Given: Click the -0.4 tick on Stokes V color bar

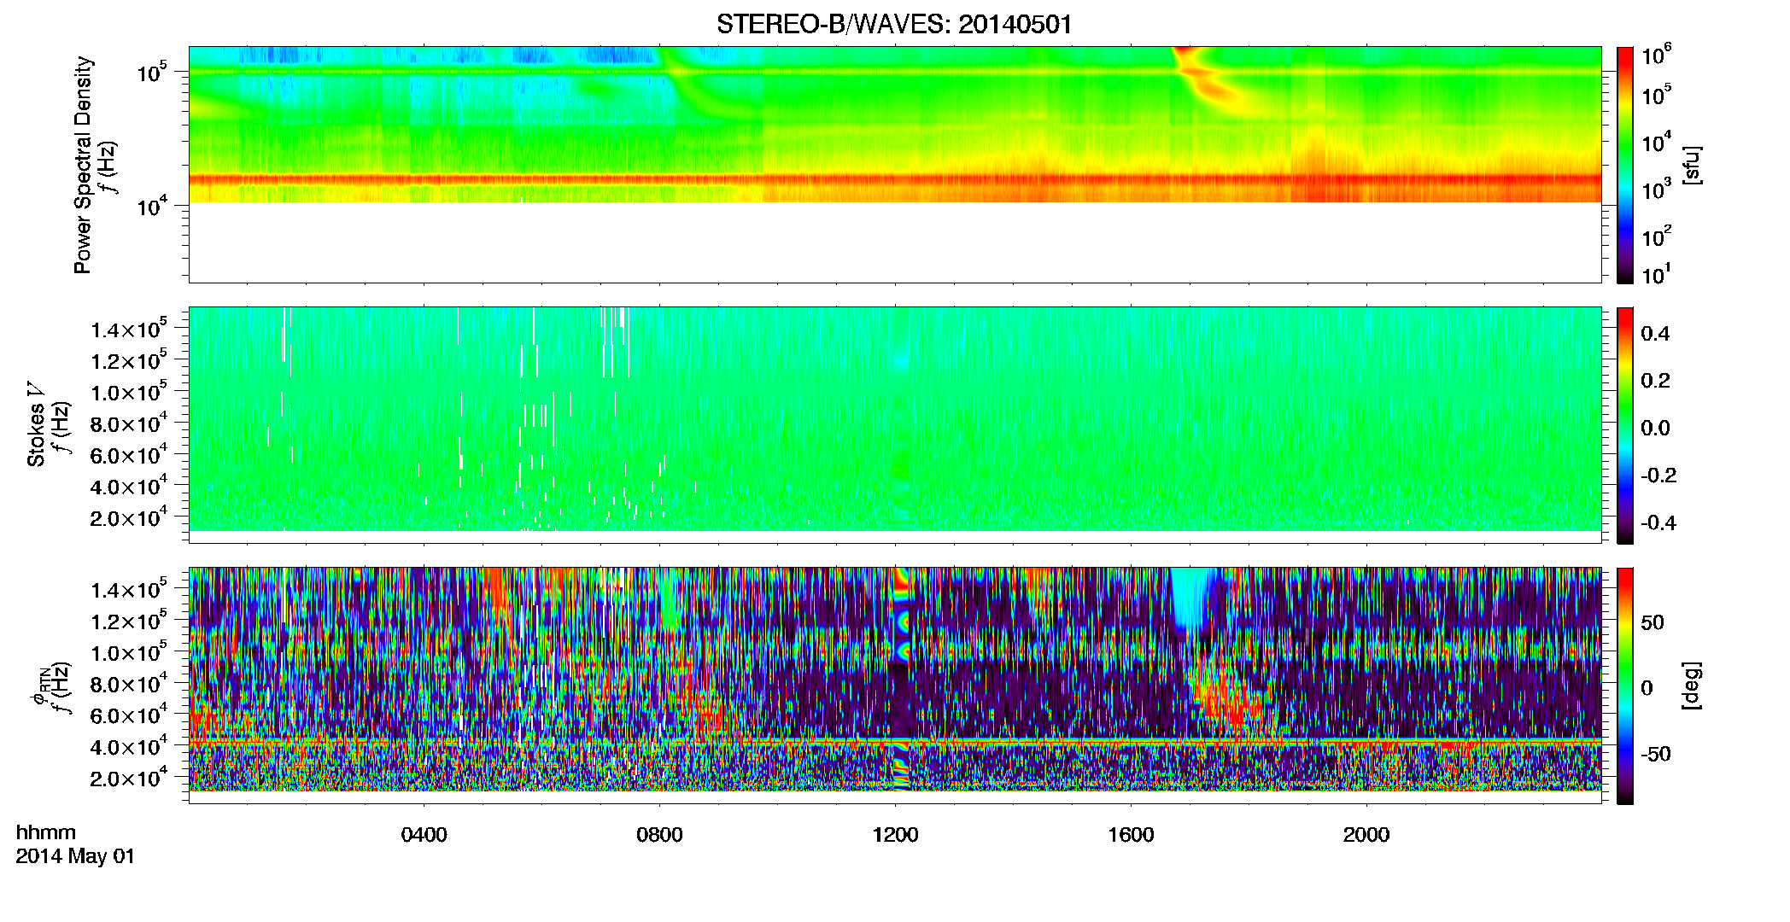Looking at the screenshot, I should point(1658,522).
